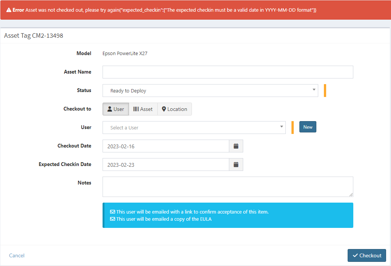Switch checkout target to Location
Viewport: 391px width, 266px height.
(x=175, y=109)
